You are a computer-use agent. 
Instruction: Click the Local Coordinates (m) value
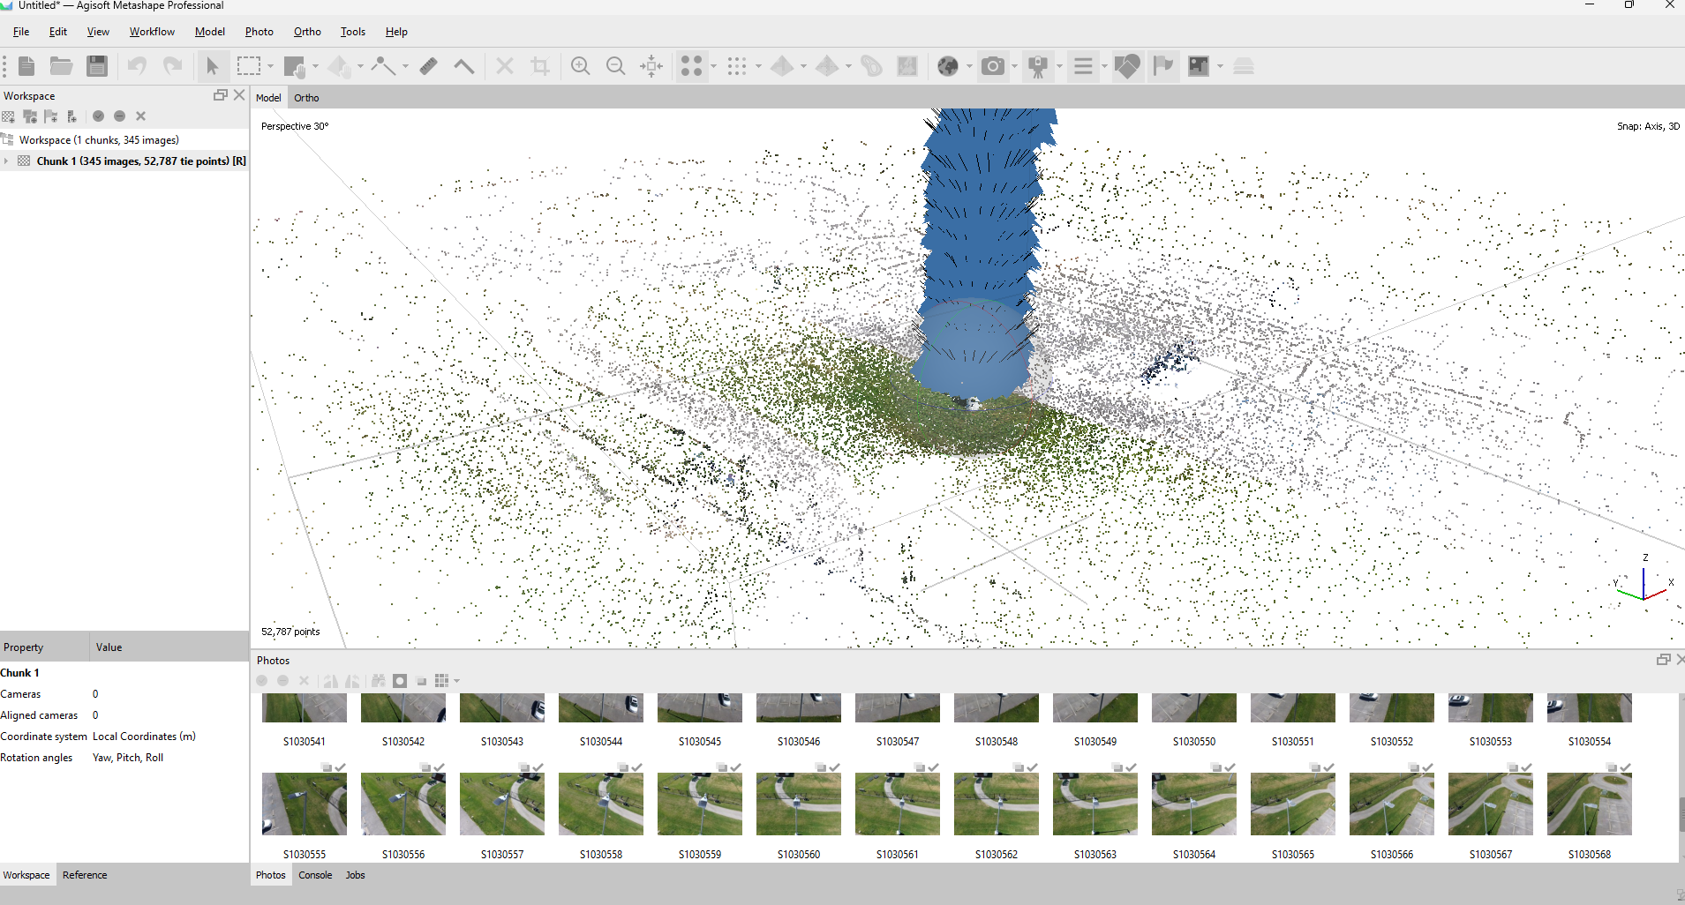[144, 737]
